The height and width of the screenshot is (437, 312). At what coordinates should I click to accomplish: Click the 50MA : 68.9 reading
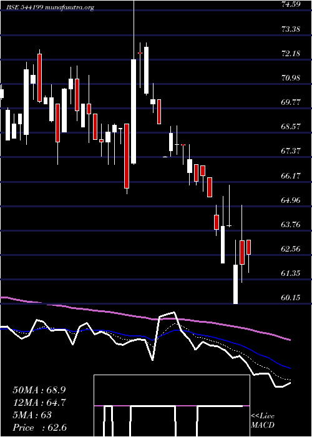click(x=39, y=390)
